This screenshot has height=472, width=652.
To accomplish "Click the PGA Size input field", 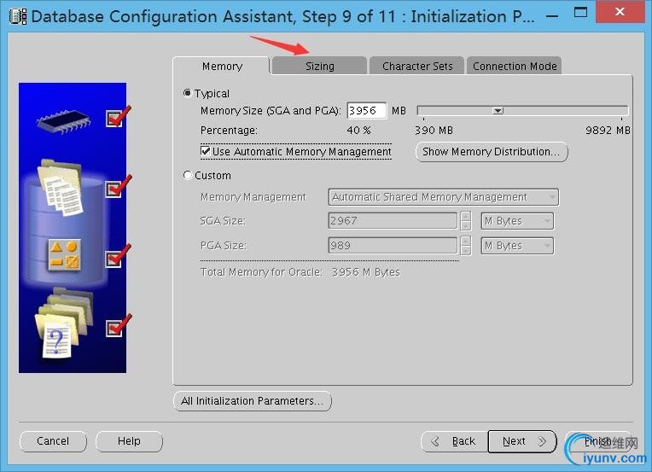I will [x=393, y=245].
